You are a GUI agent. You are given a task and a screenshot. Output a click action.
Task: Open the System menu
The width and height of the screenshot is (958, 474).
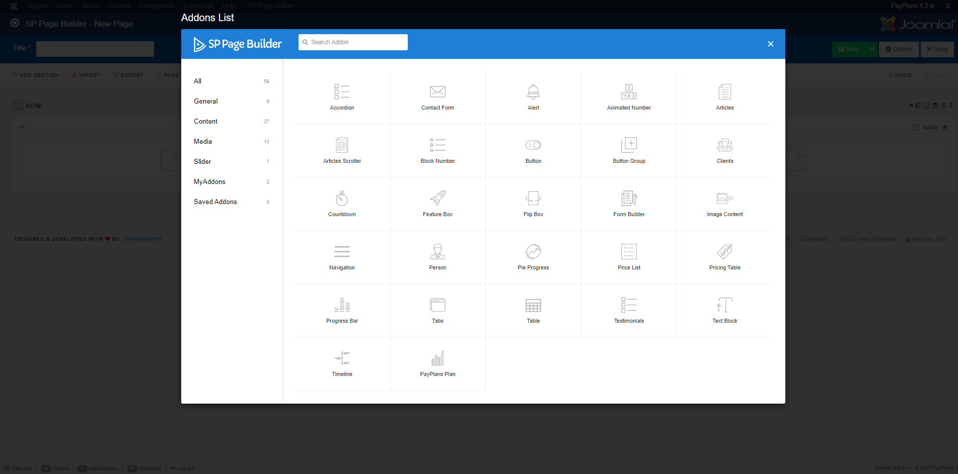coord(38,6)
